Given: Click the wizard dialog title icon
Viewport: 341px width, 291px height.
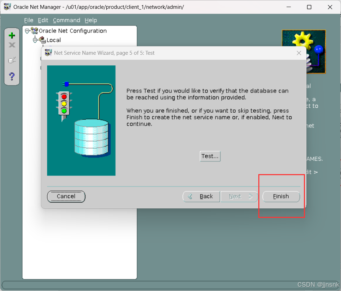Looking at the screenshot, I should [x=48, y=53].
